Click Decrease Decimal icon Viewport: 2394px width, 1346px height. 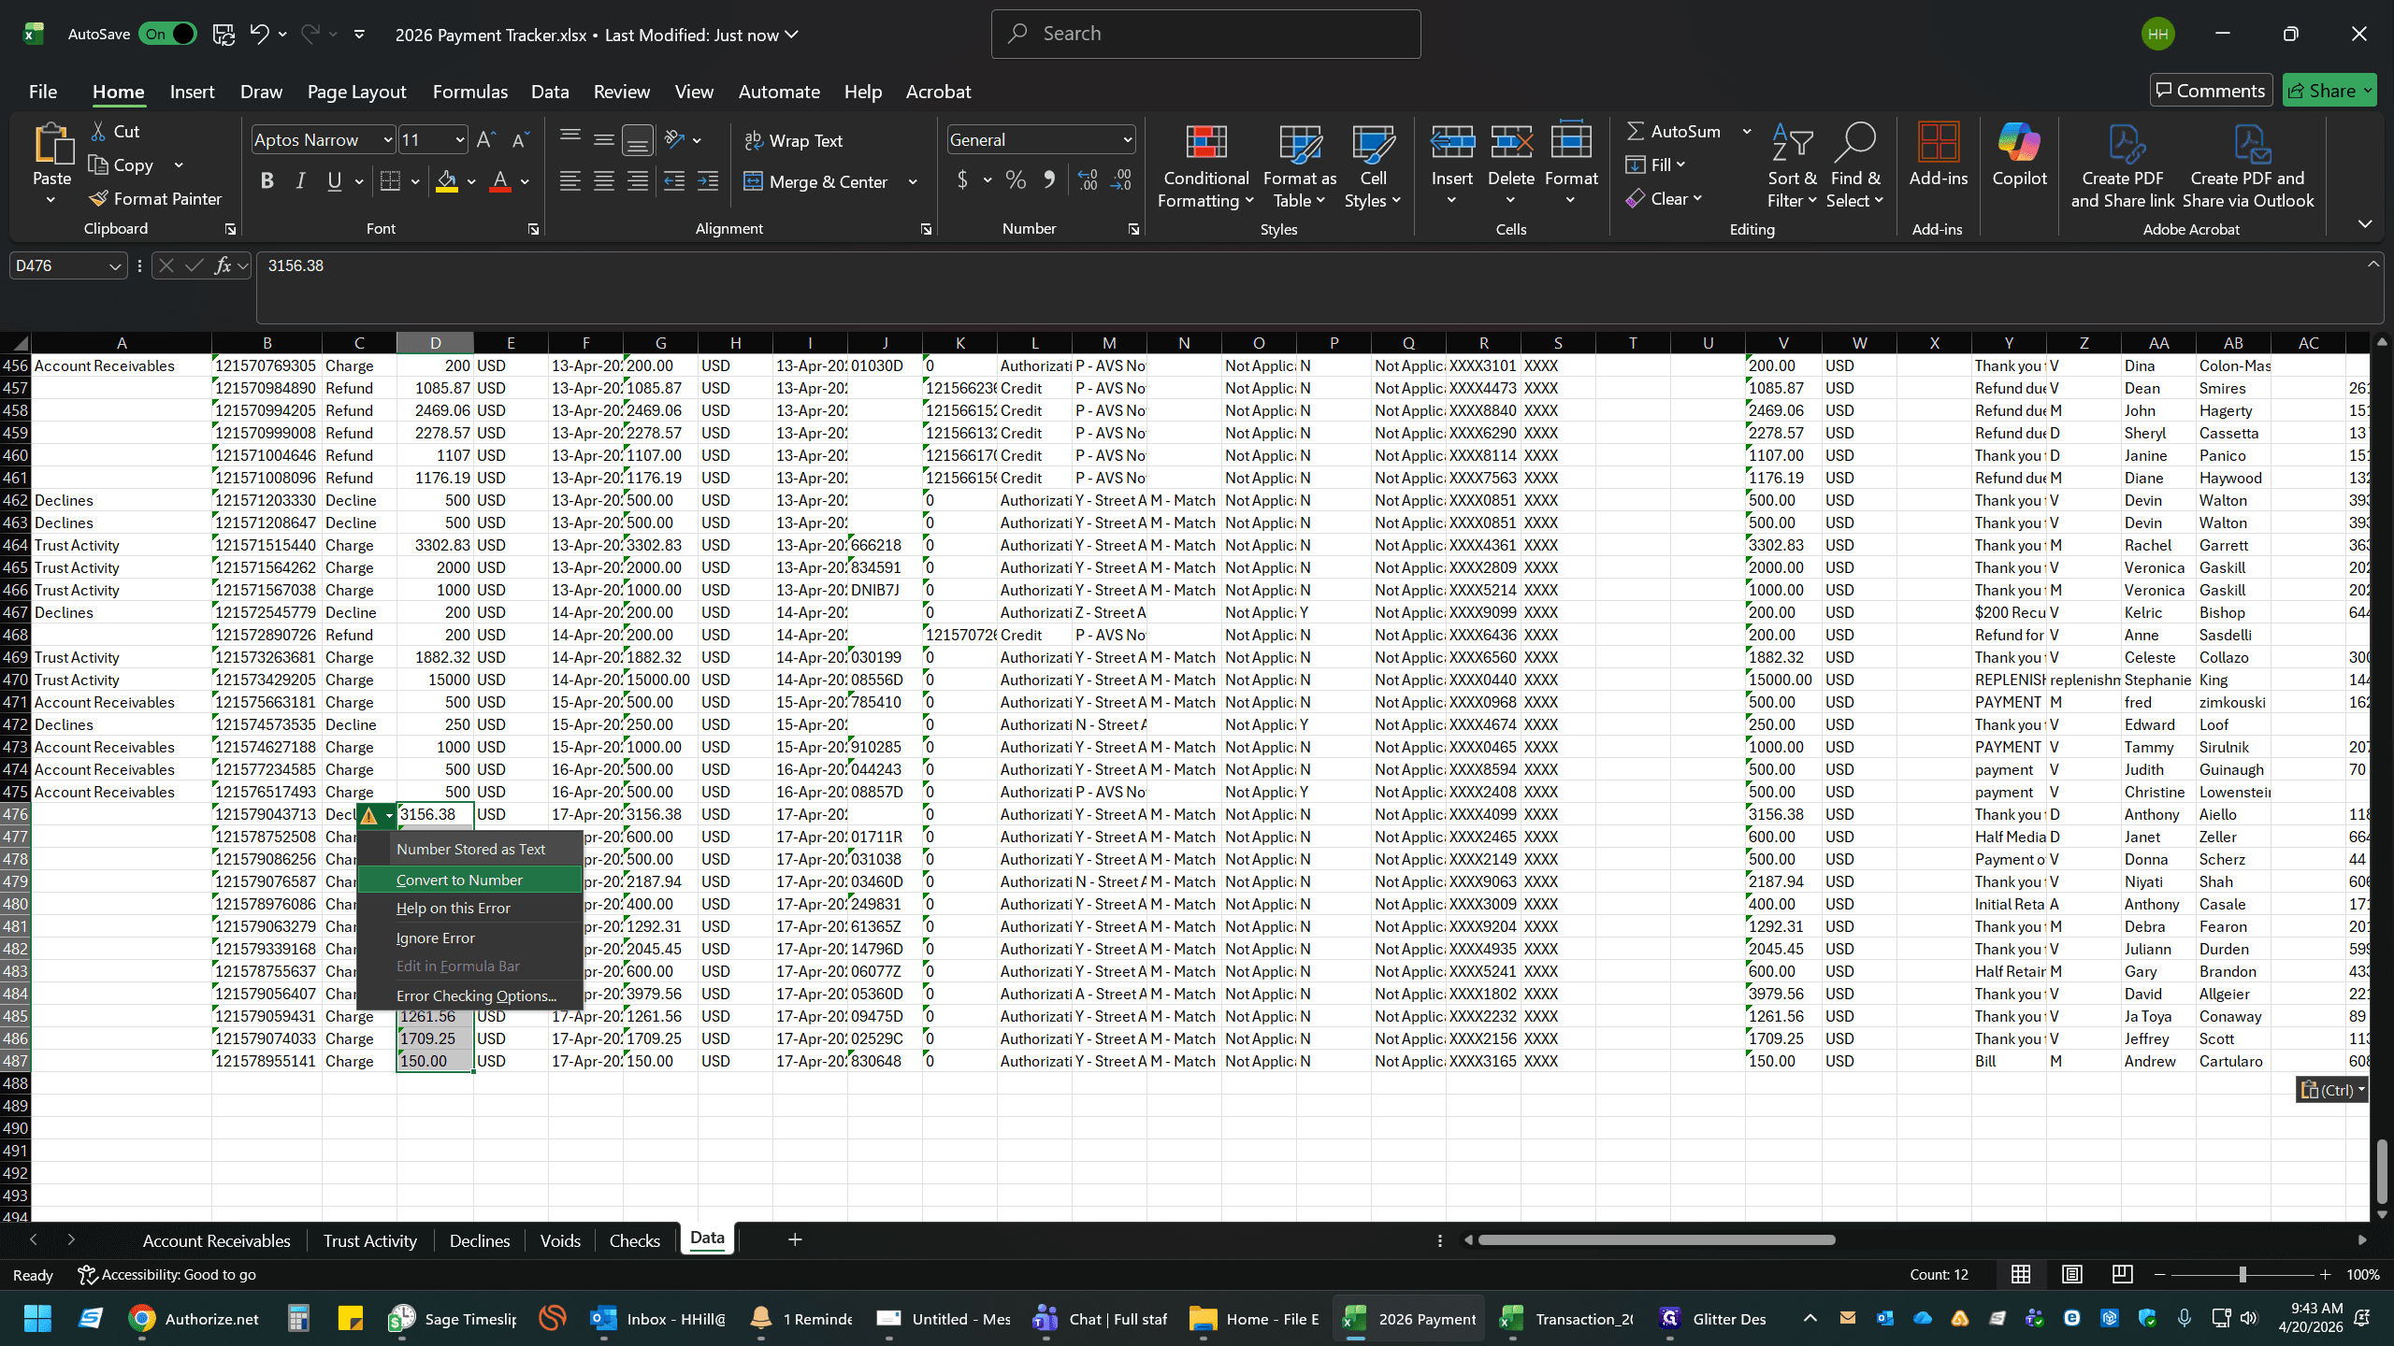tap(1121, 180)
